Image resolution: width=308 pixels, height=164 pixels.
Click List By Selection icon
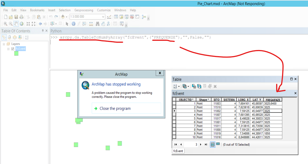(20, 37)
